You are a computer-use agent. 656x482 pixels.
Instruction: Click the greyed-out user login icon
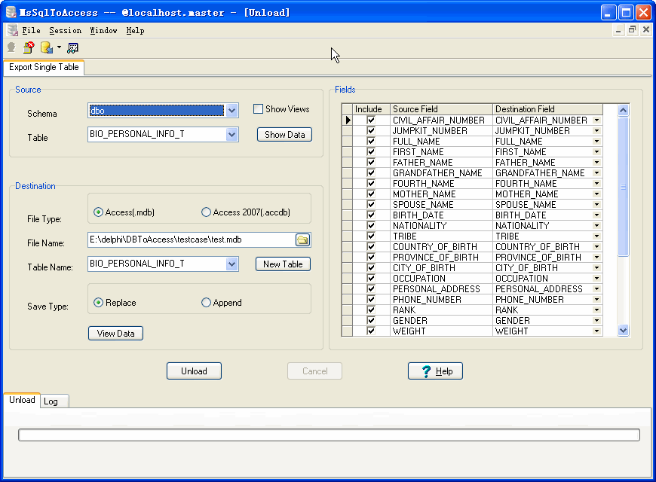[x=12, y=47]
